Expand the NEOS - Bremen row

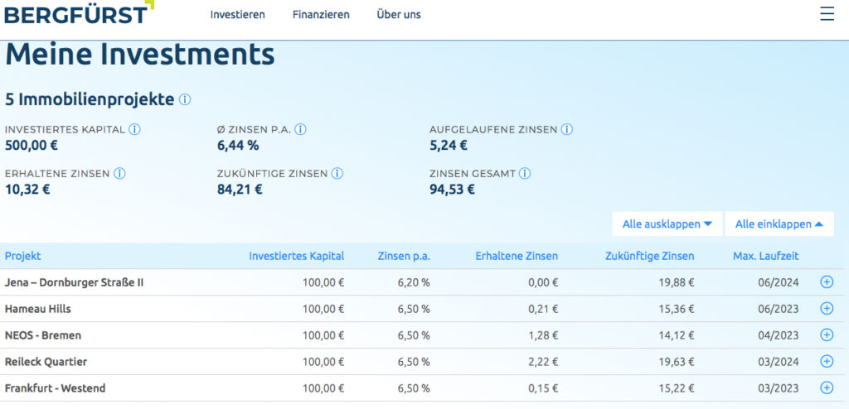[827, 334]
